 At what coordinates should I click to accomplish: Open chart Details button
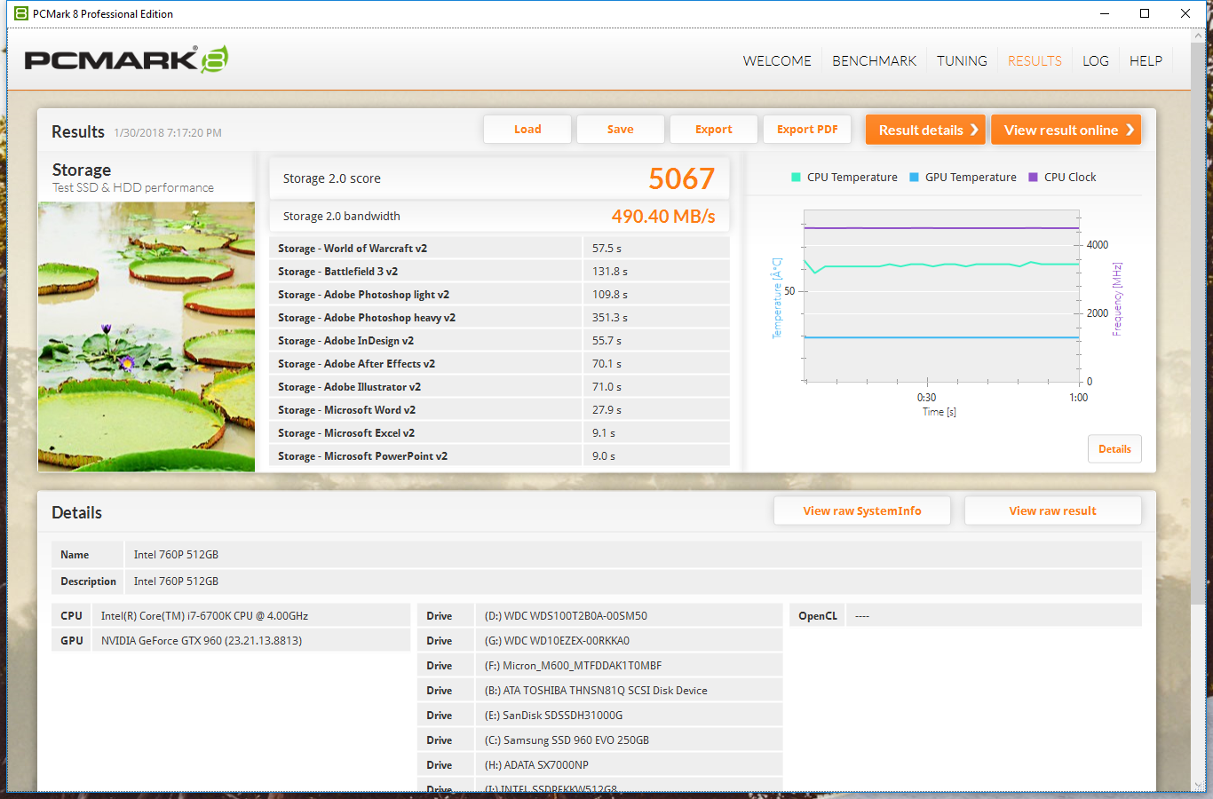pyautogui.click(x=1114, y=449)
